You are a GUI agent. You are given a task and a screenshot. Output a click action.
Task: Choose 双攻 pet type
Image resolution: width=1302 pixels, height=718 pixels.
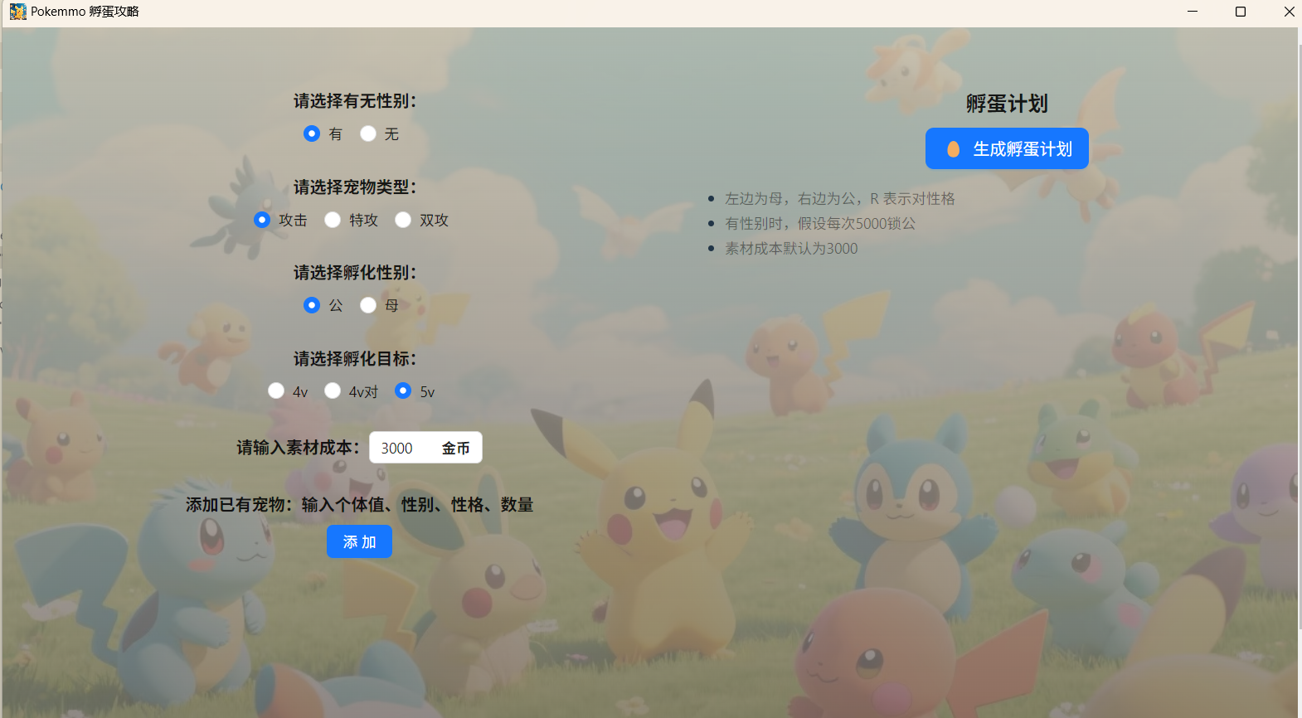click(x=403, y=220)
